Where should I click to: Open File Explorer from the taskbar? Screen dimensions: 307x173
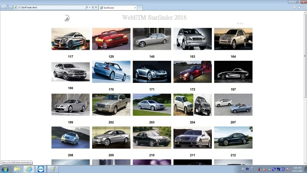(17, 169)
